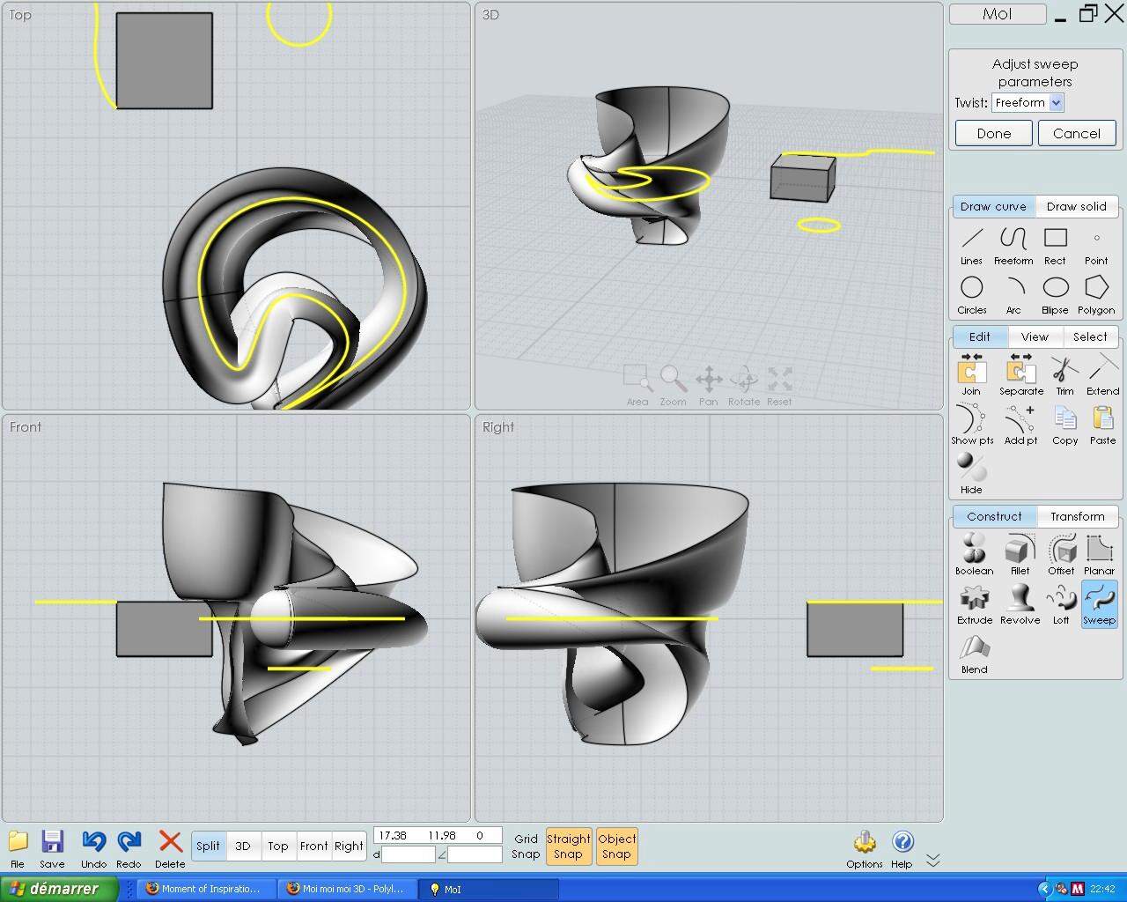Image resolution: width=1127 pixels, height=902 pixels.
Task: Select the Polygon drawing tool
Action: (x=1095, y=294)
